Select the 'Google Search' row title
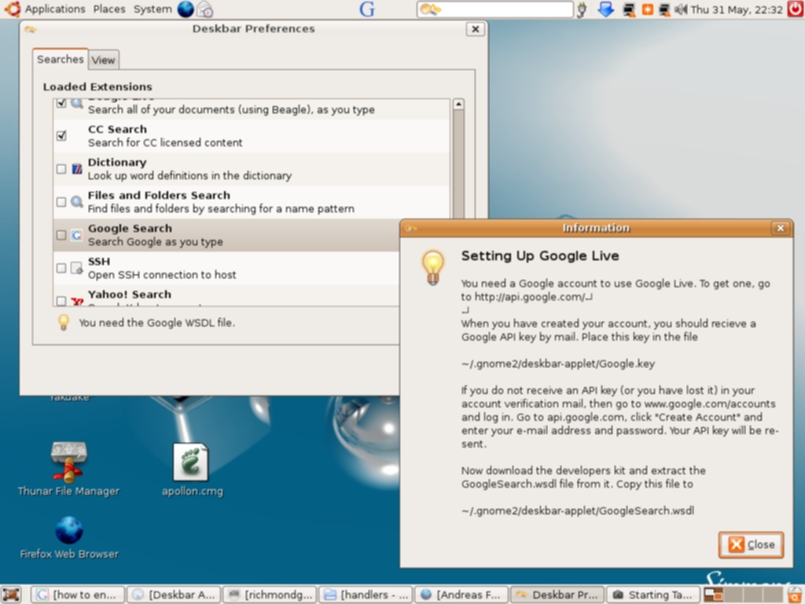This screenshot has width=805, height=604. (130, 229)
